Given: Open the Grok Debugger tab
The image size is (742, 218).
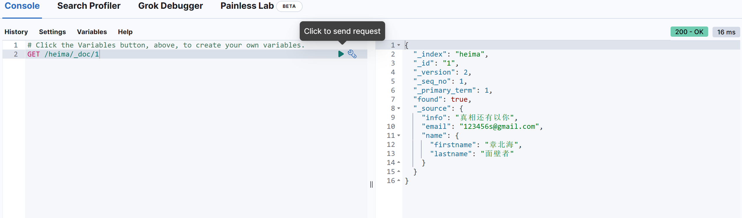Looking at the screenshot, I should click(170, 6).
